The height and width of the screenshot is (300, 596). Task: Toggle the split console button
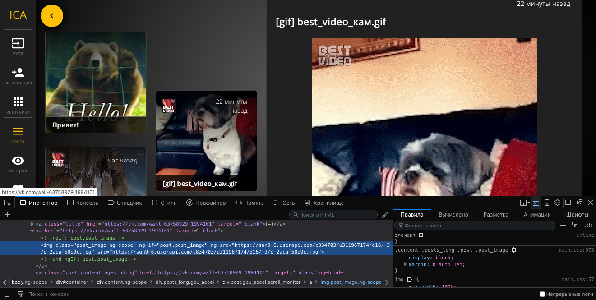tap(536, 203)
